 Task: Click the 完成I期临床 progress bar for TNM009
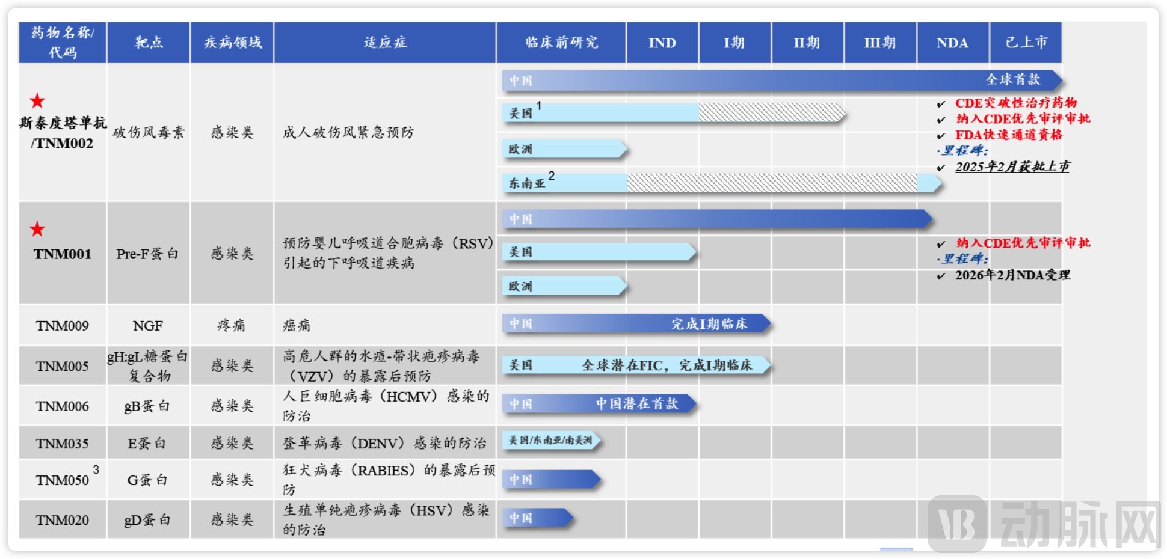coord(636,323)
